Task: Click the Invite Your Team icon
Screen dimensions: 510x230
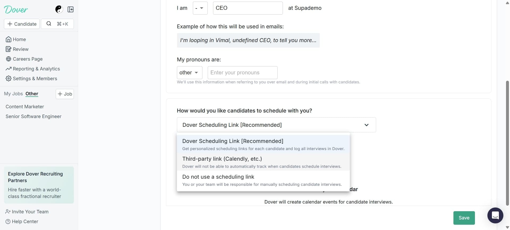Action: click(x=7, y=211)
